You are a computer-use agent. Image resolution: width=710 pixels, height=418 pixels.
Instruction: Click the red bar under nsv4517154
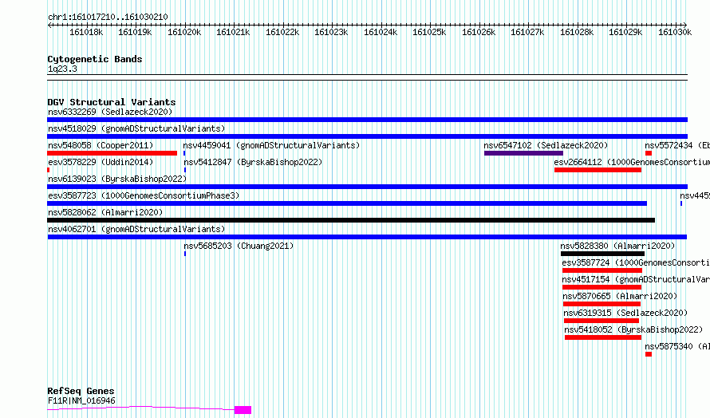tap(602, 287)
